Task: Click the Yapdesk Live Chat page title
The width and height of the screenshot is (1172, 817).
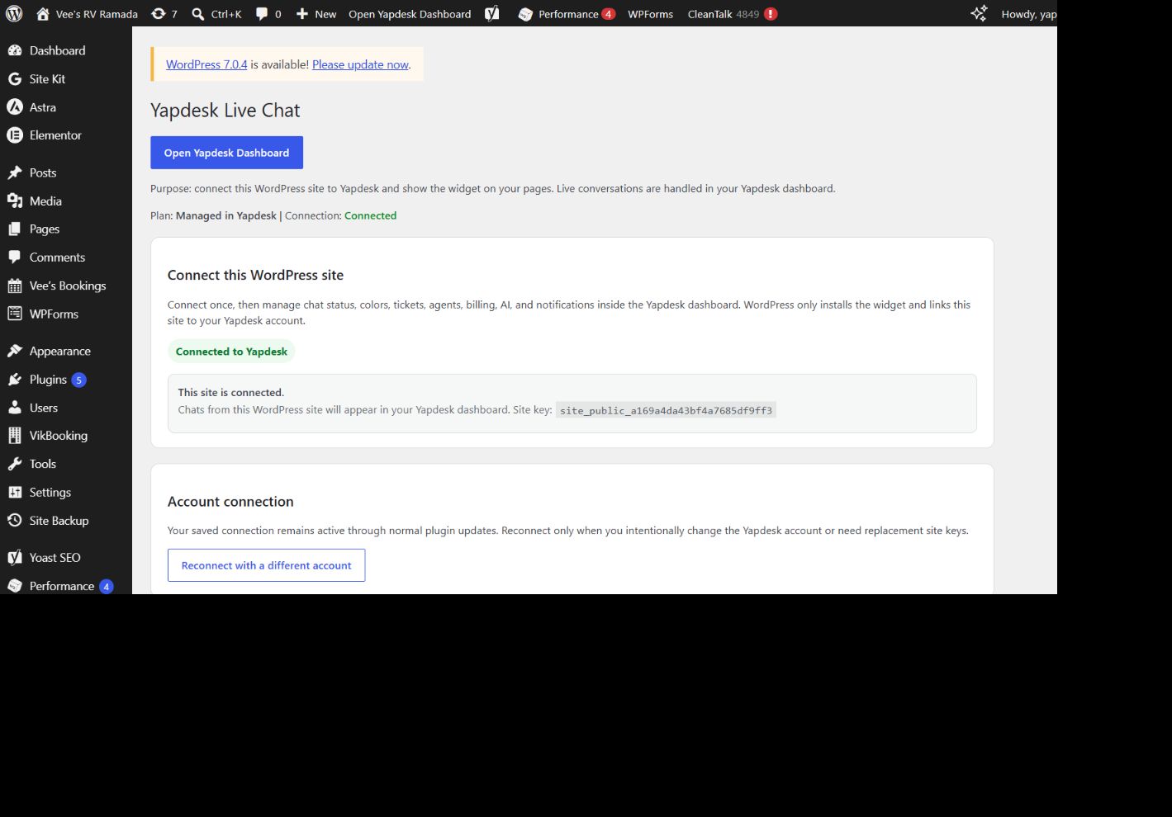Action: click(x=225, y=111)
